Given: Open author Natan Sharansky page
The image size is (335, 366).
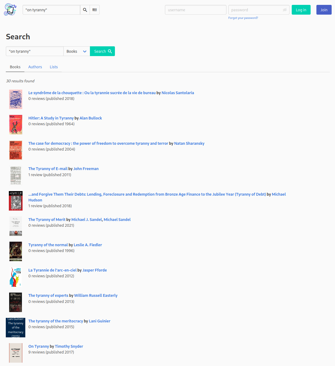Looking at the screenshot, I should coord(189,143).
